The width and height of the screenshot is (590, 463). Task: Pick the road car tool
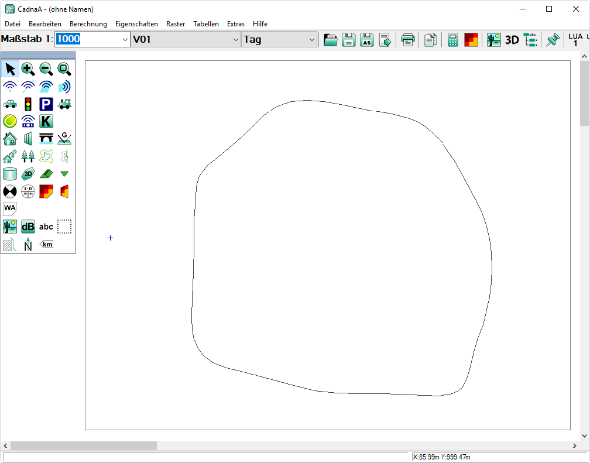tap(10, 104)
